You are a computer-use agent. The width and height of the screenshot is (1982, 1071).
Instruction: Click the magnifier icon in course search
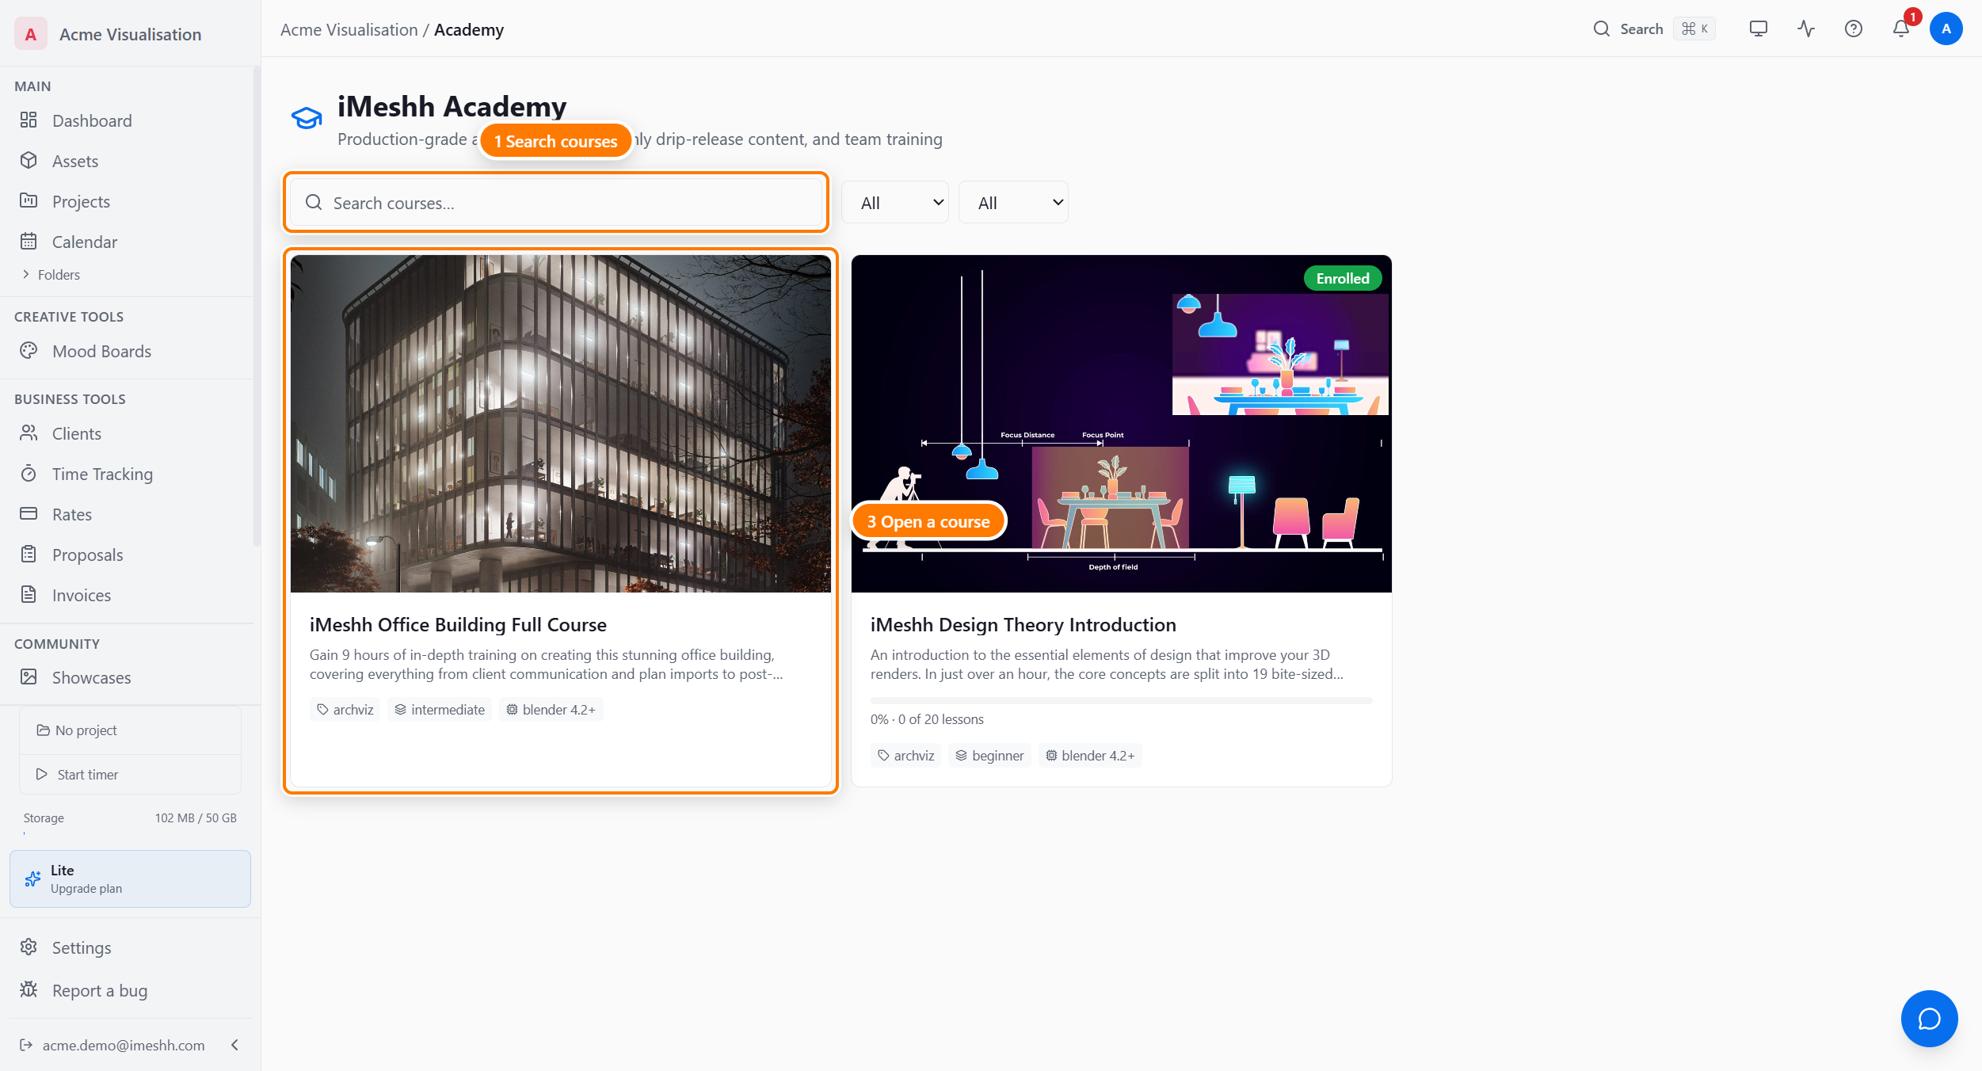pos(314,203)
